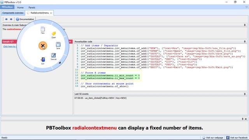Image resolution: width=249 pixels, height=140 pixels.
Task: Open the Home ribbon tab
Action: (x=20, y=7)
